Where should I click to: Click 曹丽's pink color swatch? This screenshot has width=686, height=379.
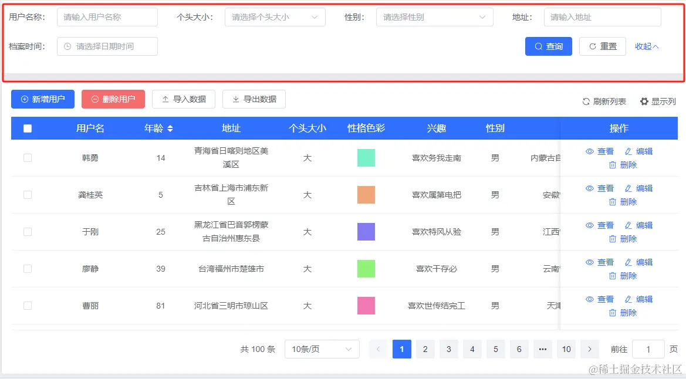[x=366, y=306]
